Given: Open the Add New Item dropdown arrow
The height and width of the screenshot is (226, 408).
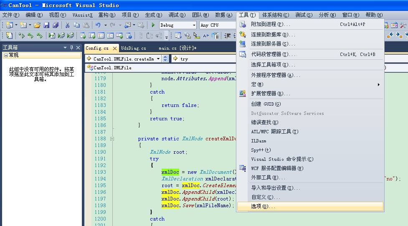Looking at the screenshot, I should click(x=30, y=25).
